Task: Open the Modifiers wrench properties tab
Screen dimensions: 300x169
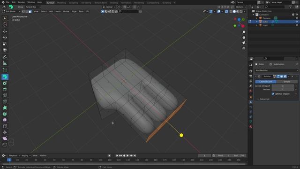Action: point(251,102)
